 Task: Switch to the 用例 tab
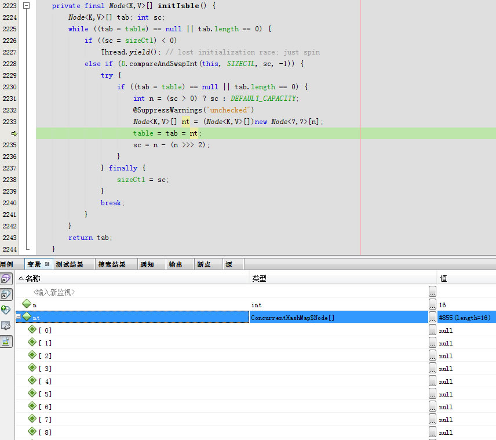tap(6, 264)
